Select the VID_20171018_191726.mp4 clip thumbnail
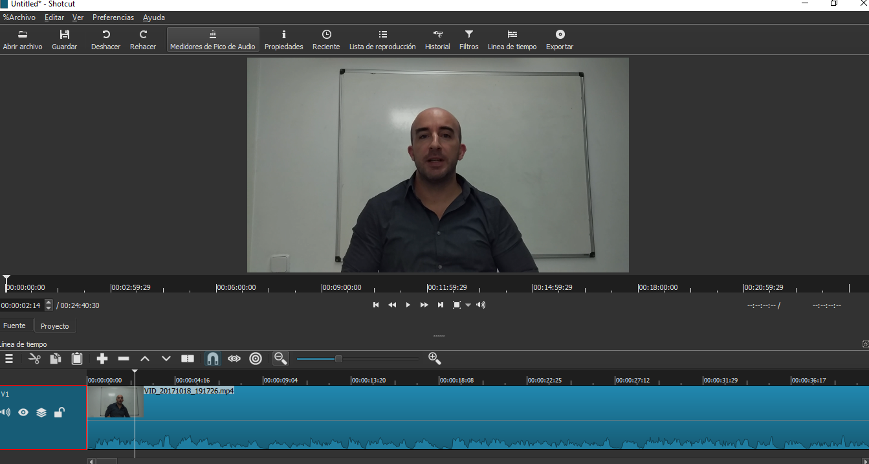 tap(115, 402)
